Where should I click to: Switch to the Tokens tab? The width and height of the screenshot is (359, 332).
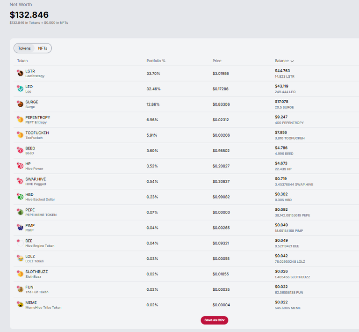coord(24,48)
